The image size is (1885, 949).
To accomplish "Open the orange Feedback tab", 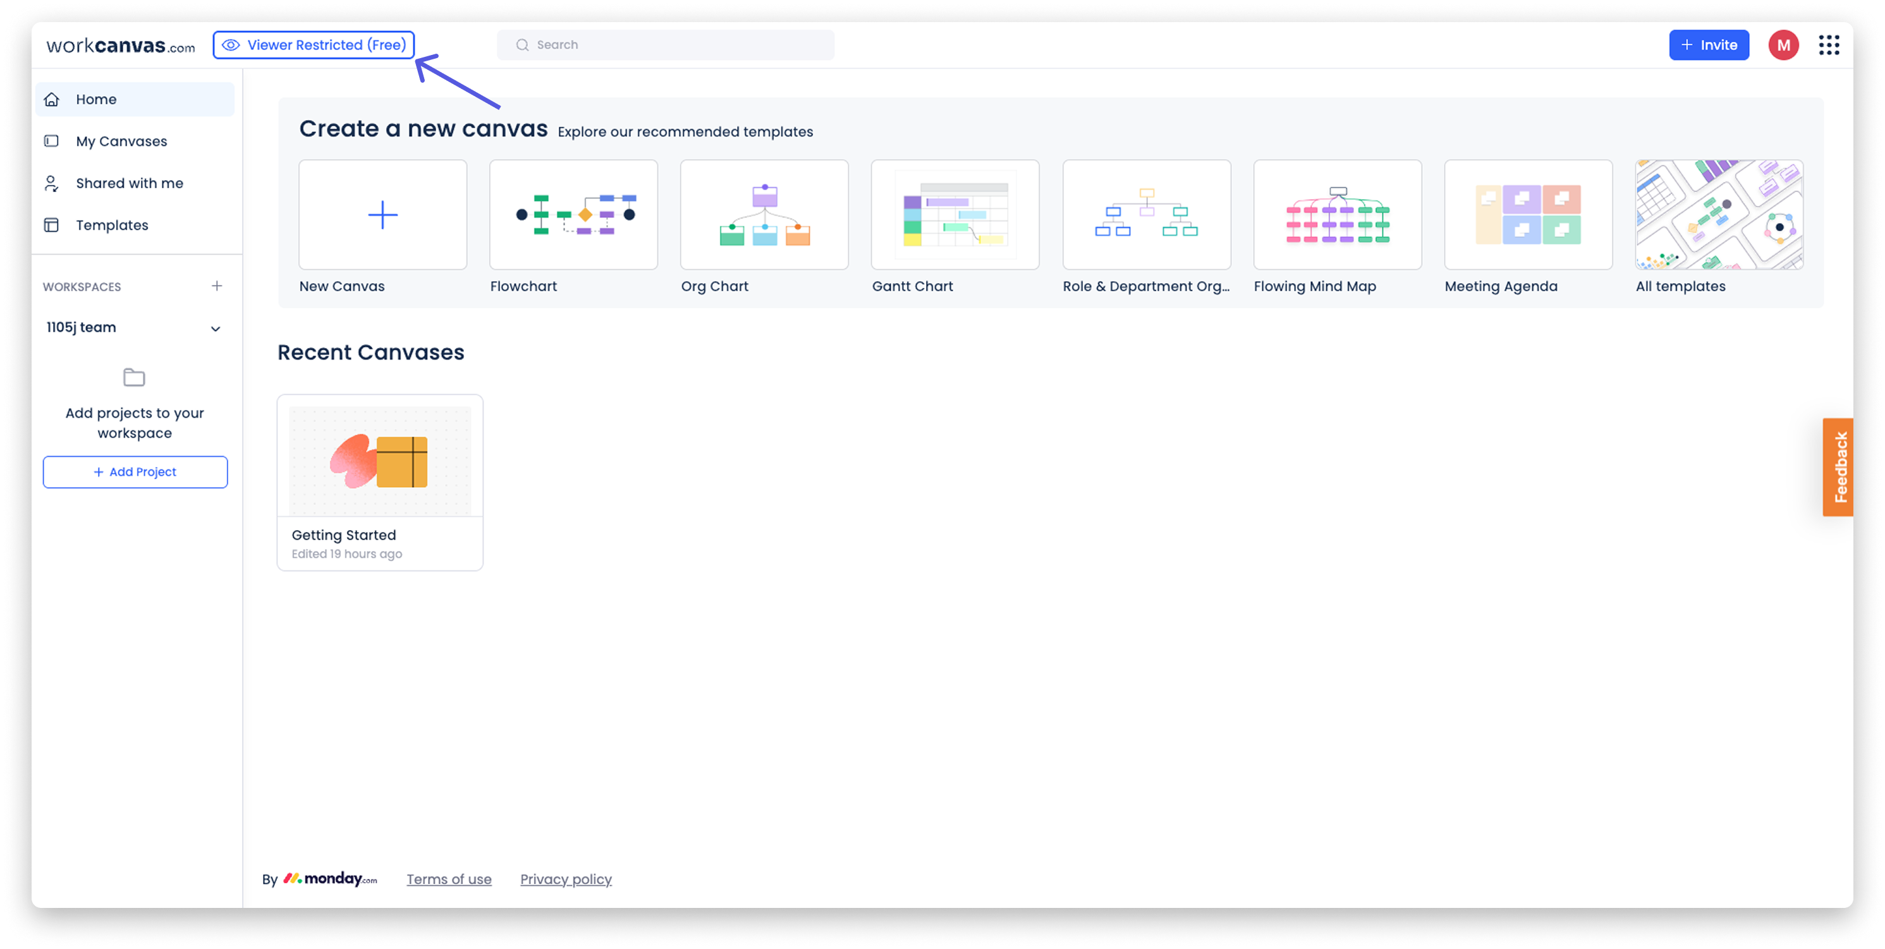I will point(1838,466).
